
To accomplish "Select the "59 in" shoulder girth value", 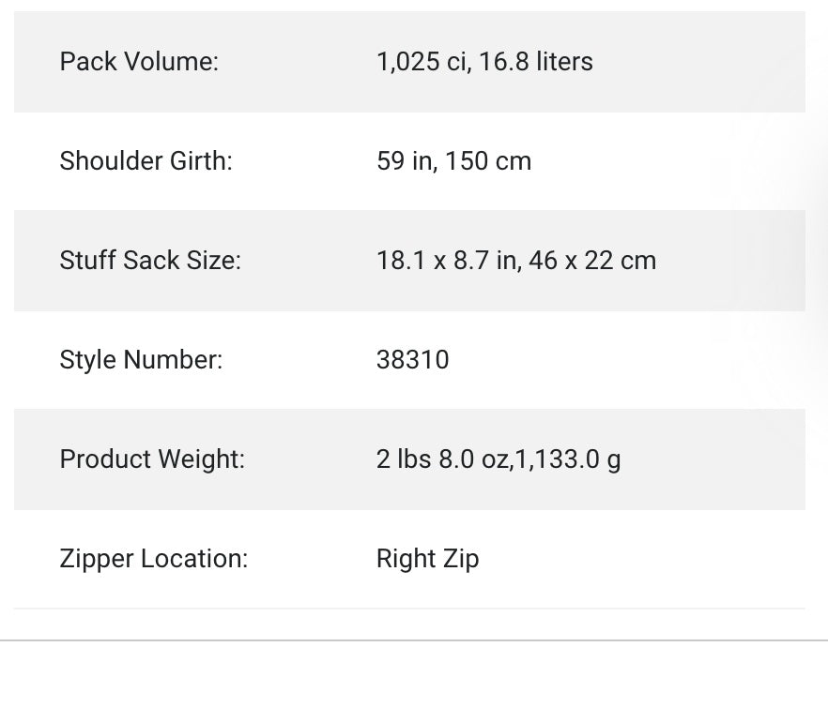I will (x=403, y=161).
